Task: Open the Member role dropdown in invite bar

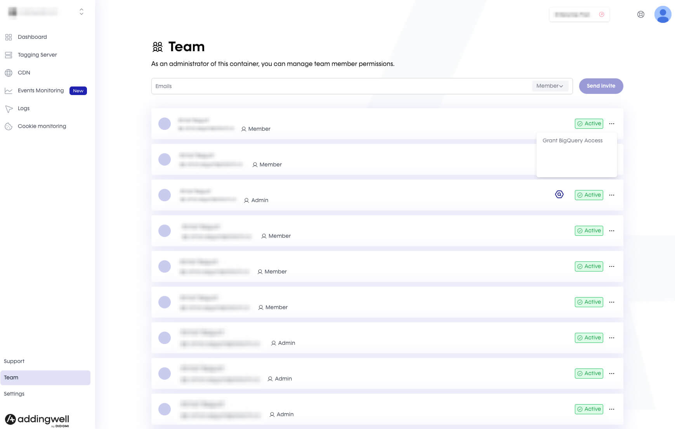Action: coord(550,86)
